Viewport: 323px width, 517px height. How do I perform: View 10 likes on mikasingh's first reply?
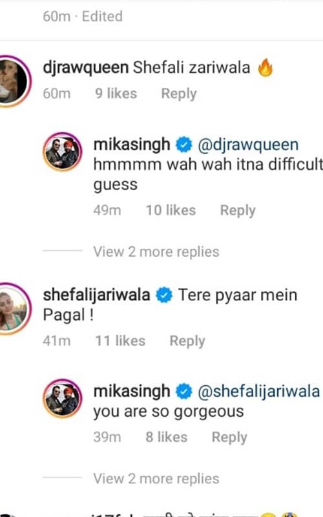pos(171,211)
